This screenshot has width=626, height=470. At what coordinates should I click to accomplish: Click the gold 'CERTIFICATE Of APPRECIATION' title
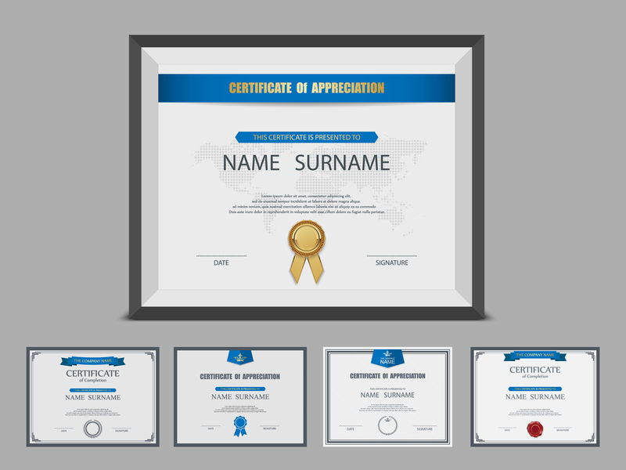point(306,88)
